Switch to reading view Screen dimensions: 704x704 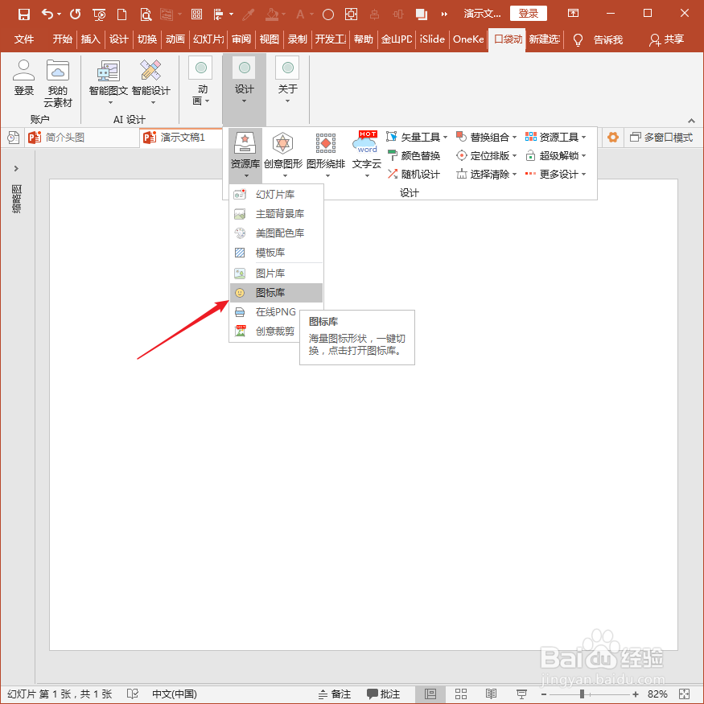[491, 694]
